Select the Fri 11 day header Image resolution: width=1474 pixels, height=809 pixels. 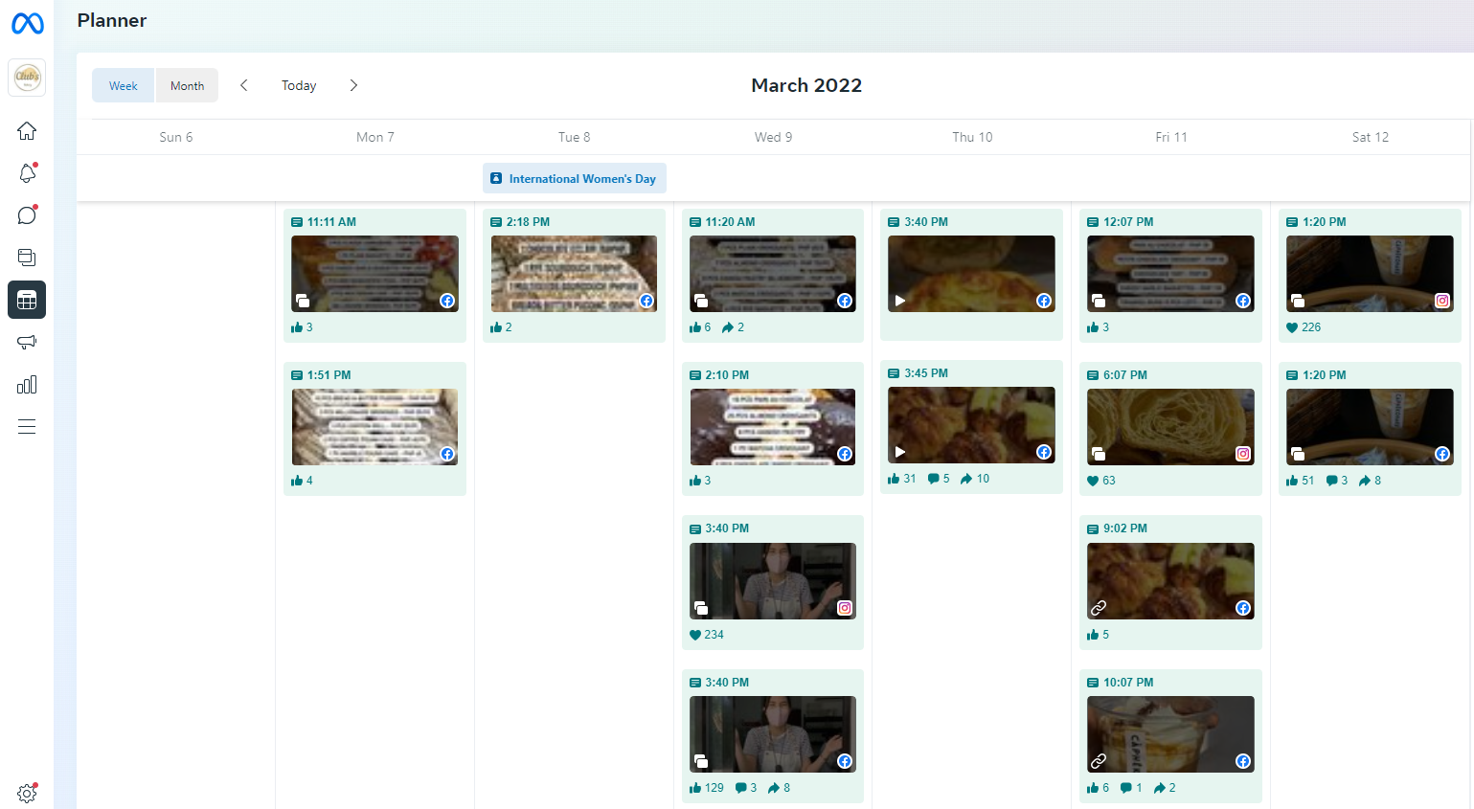click(1171, 137)
